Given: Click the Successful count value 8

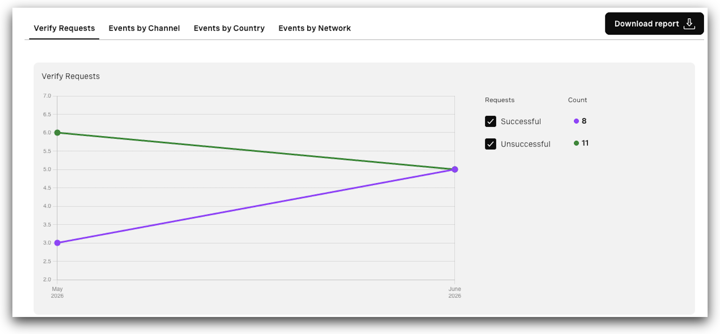Looking at the screenshot, I should tap(584, 121).
